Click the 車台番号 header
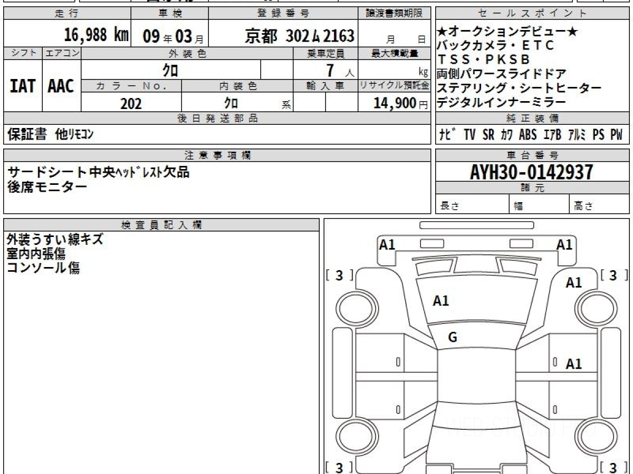Screen dimensions: 633x474 tap(532, 155)
